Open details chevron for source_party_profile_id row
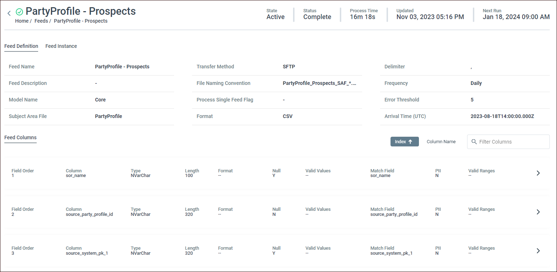Viewport: 557px width, 272px height. click(x=538, y=212)
